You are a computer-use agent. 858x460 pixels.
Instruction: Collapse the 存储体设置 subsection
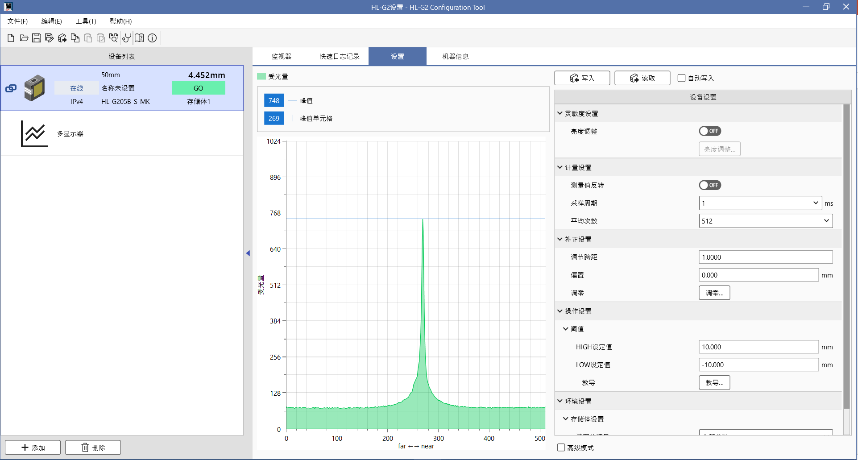(566, 419)
